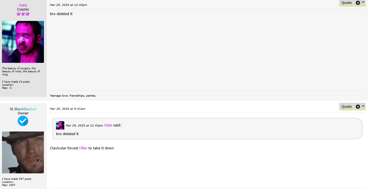Click 'bro deleted it' in Hate's original post
The width and height of the screenshot is (368, 189).
[61, 14]
